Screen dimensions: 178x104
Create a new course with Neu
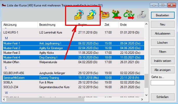(x=162, y=24)
